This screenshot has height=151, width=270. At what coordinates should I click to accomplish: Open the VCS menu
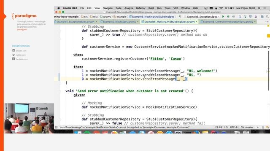coord(175,8)
